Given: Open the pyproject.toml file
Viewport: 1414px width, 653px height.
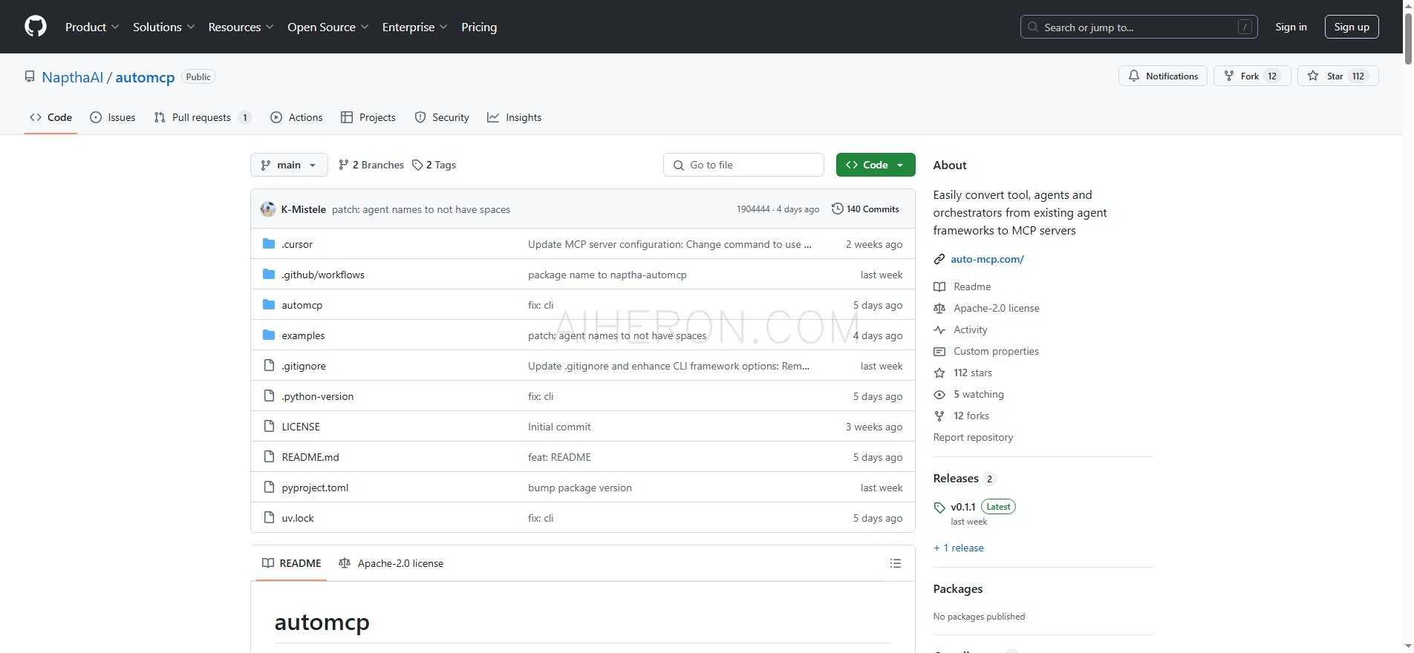Looking at the screenshot, I should 315,488.
